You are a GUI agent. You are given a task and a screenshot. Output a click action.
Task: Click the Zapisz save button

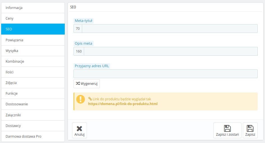click(250, 130)
